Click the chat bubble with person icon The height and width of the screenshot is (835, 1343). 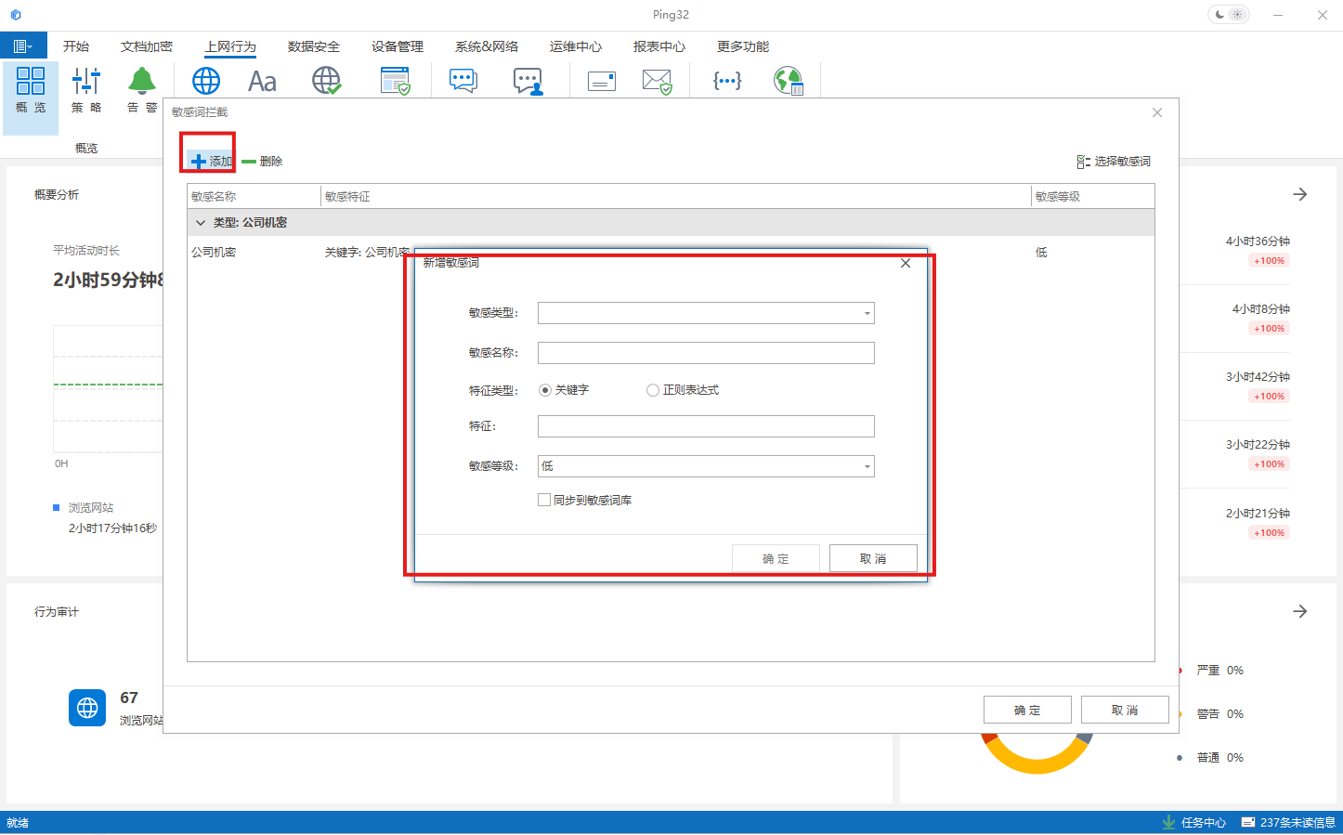(528, 82)
